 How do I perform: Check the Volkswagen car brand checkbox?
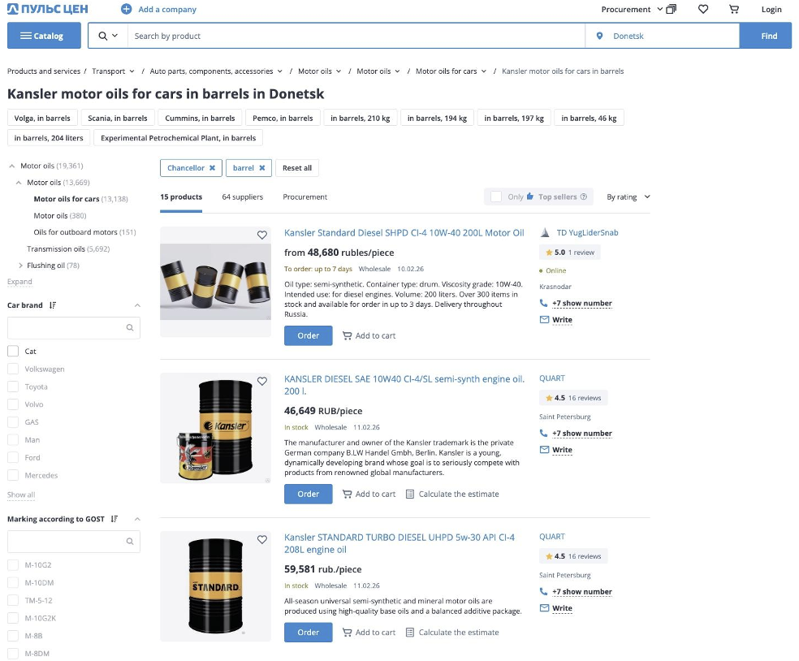coord(13,369)
